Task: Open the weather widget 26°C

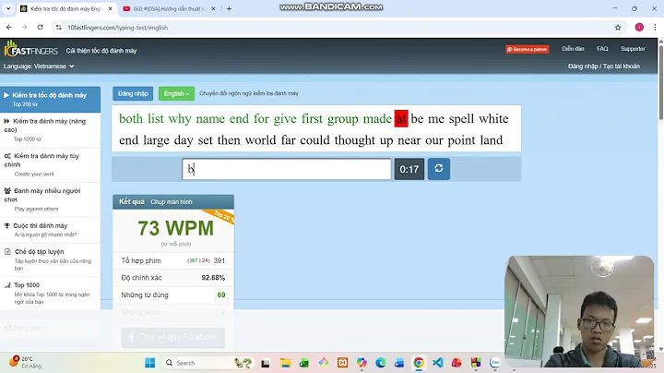Action: point(26,363)
